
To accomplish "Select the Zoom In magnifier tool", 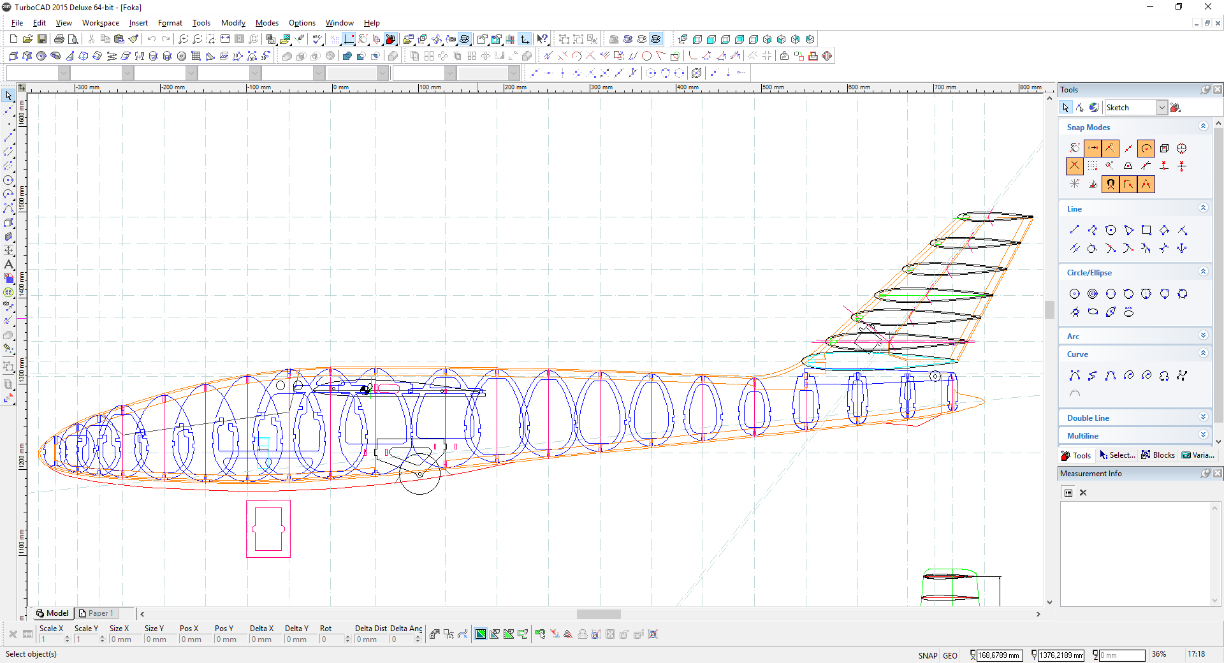I will 183,39.
